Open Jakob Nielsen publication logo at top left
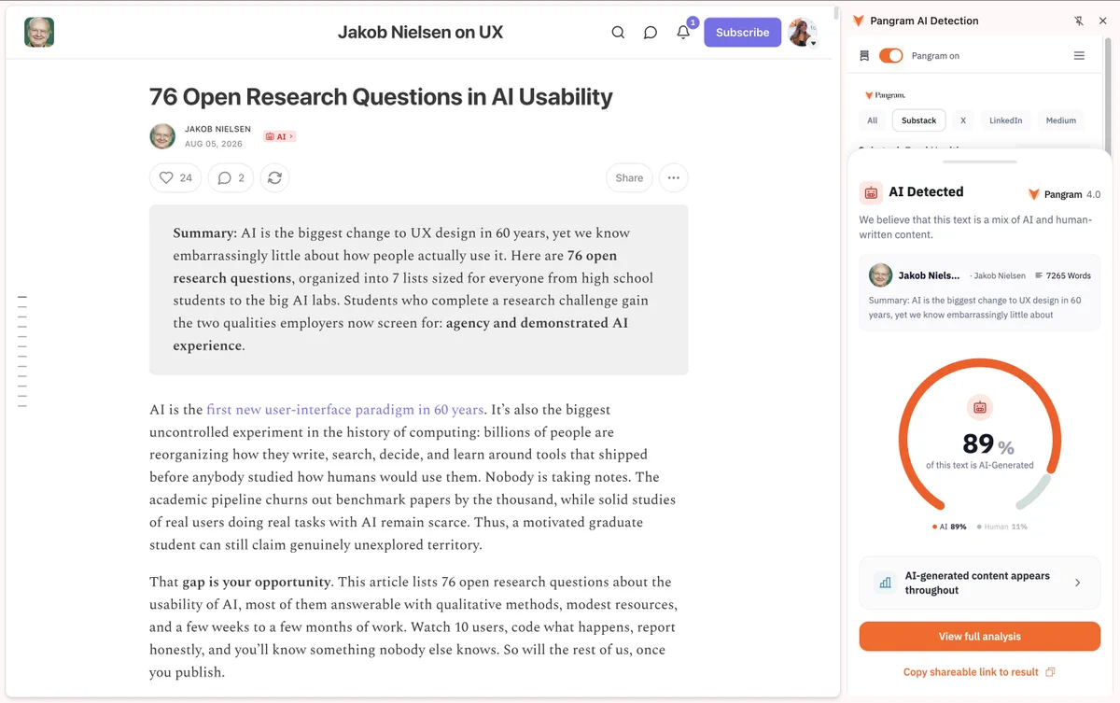Viewport: 1120px width, 703px height. click(x=39, y=32)
